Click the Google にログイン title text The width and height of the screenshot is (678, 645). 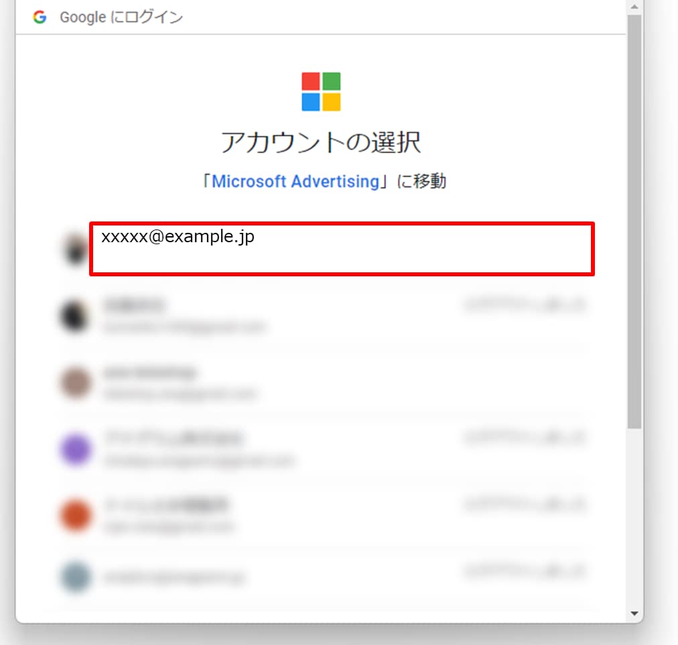point(121,17)
